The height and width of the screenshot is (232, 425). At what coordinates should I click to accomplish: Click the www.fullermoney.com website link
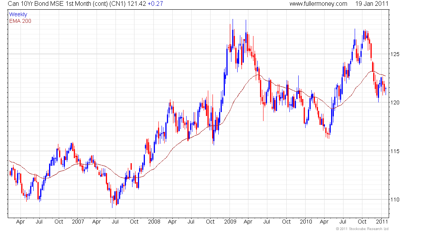click(318, 4)
